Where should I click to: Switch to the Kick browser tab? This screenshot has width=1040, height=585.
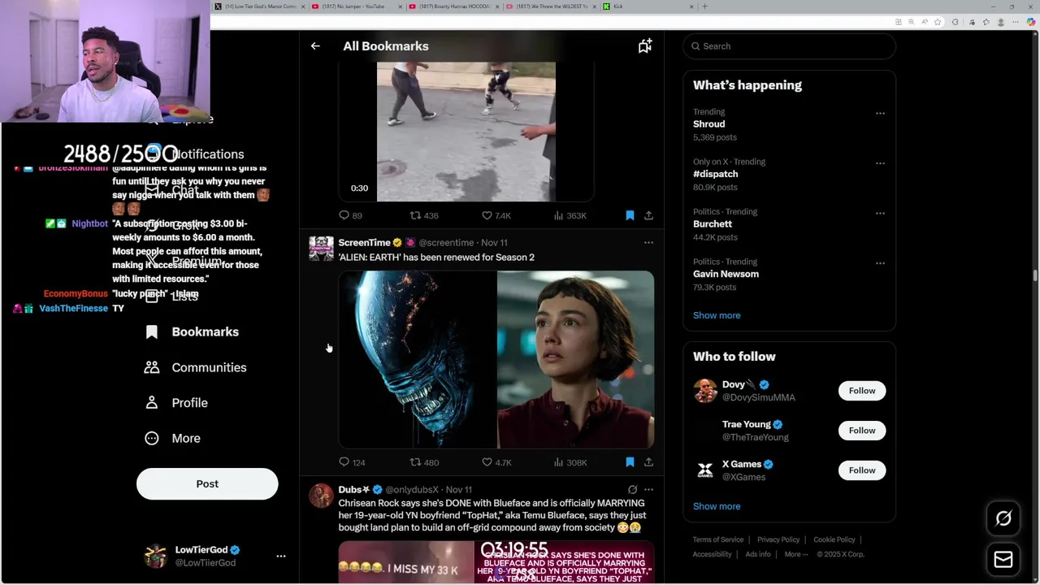click(x=648, y=6)
